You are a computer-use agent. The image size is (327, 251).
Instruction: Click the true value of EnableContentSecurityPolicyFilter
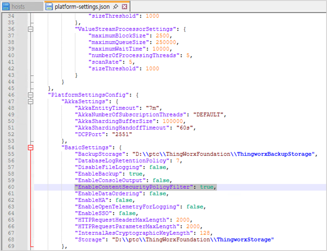click(x=206, y=187)
